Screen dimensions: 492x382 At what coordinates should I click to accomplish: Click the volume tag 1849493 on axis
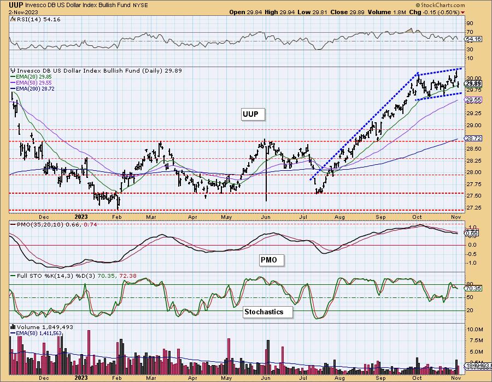point(477,366)
